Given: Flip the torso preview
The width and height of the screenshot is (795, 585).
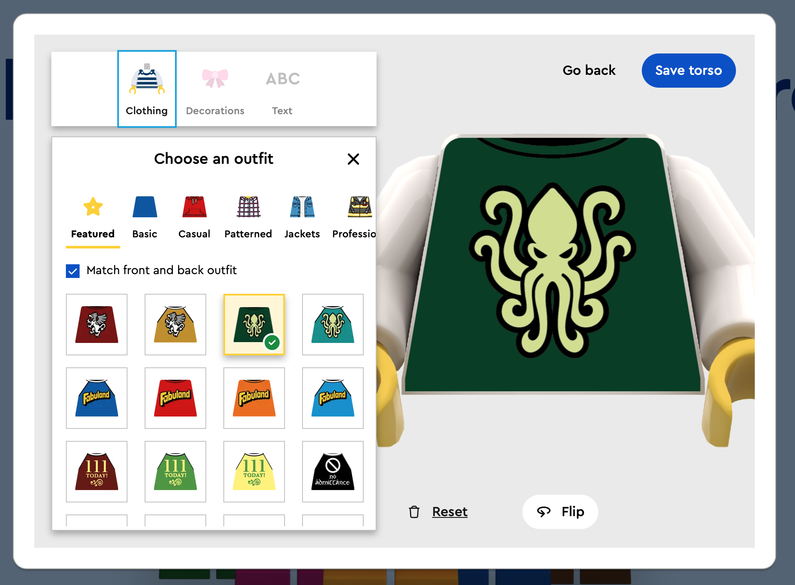Looking at the screenshot, I should (x=560, y=512).
